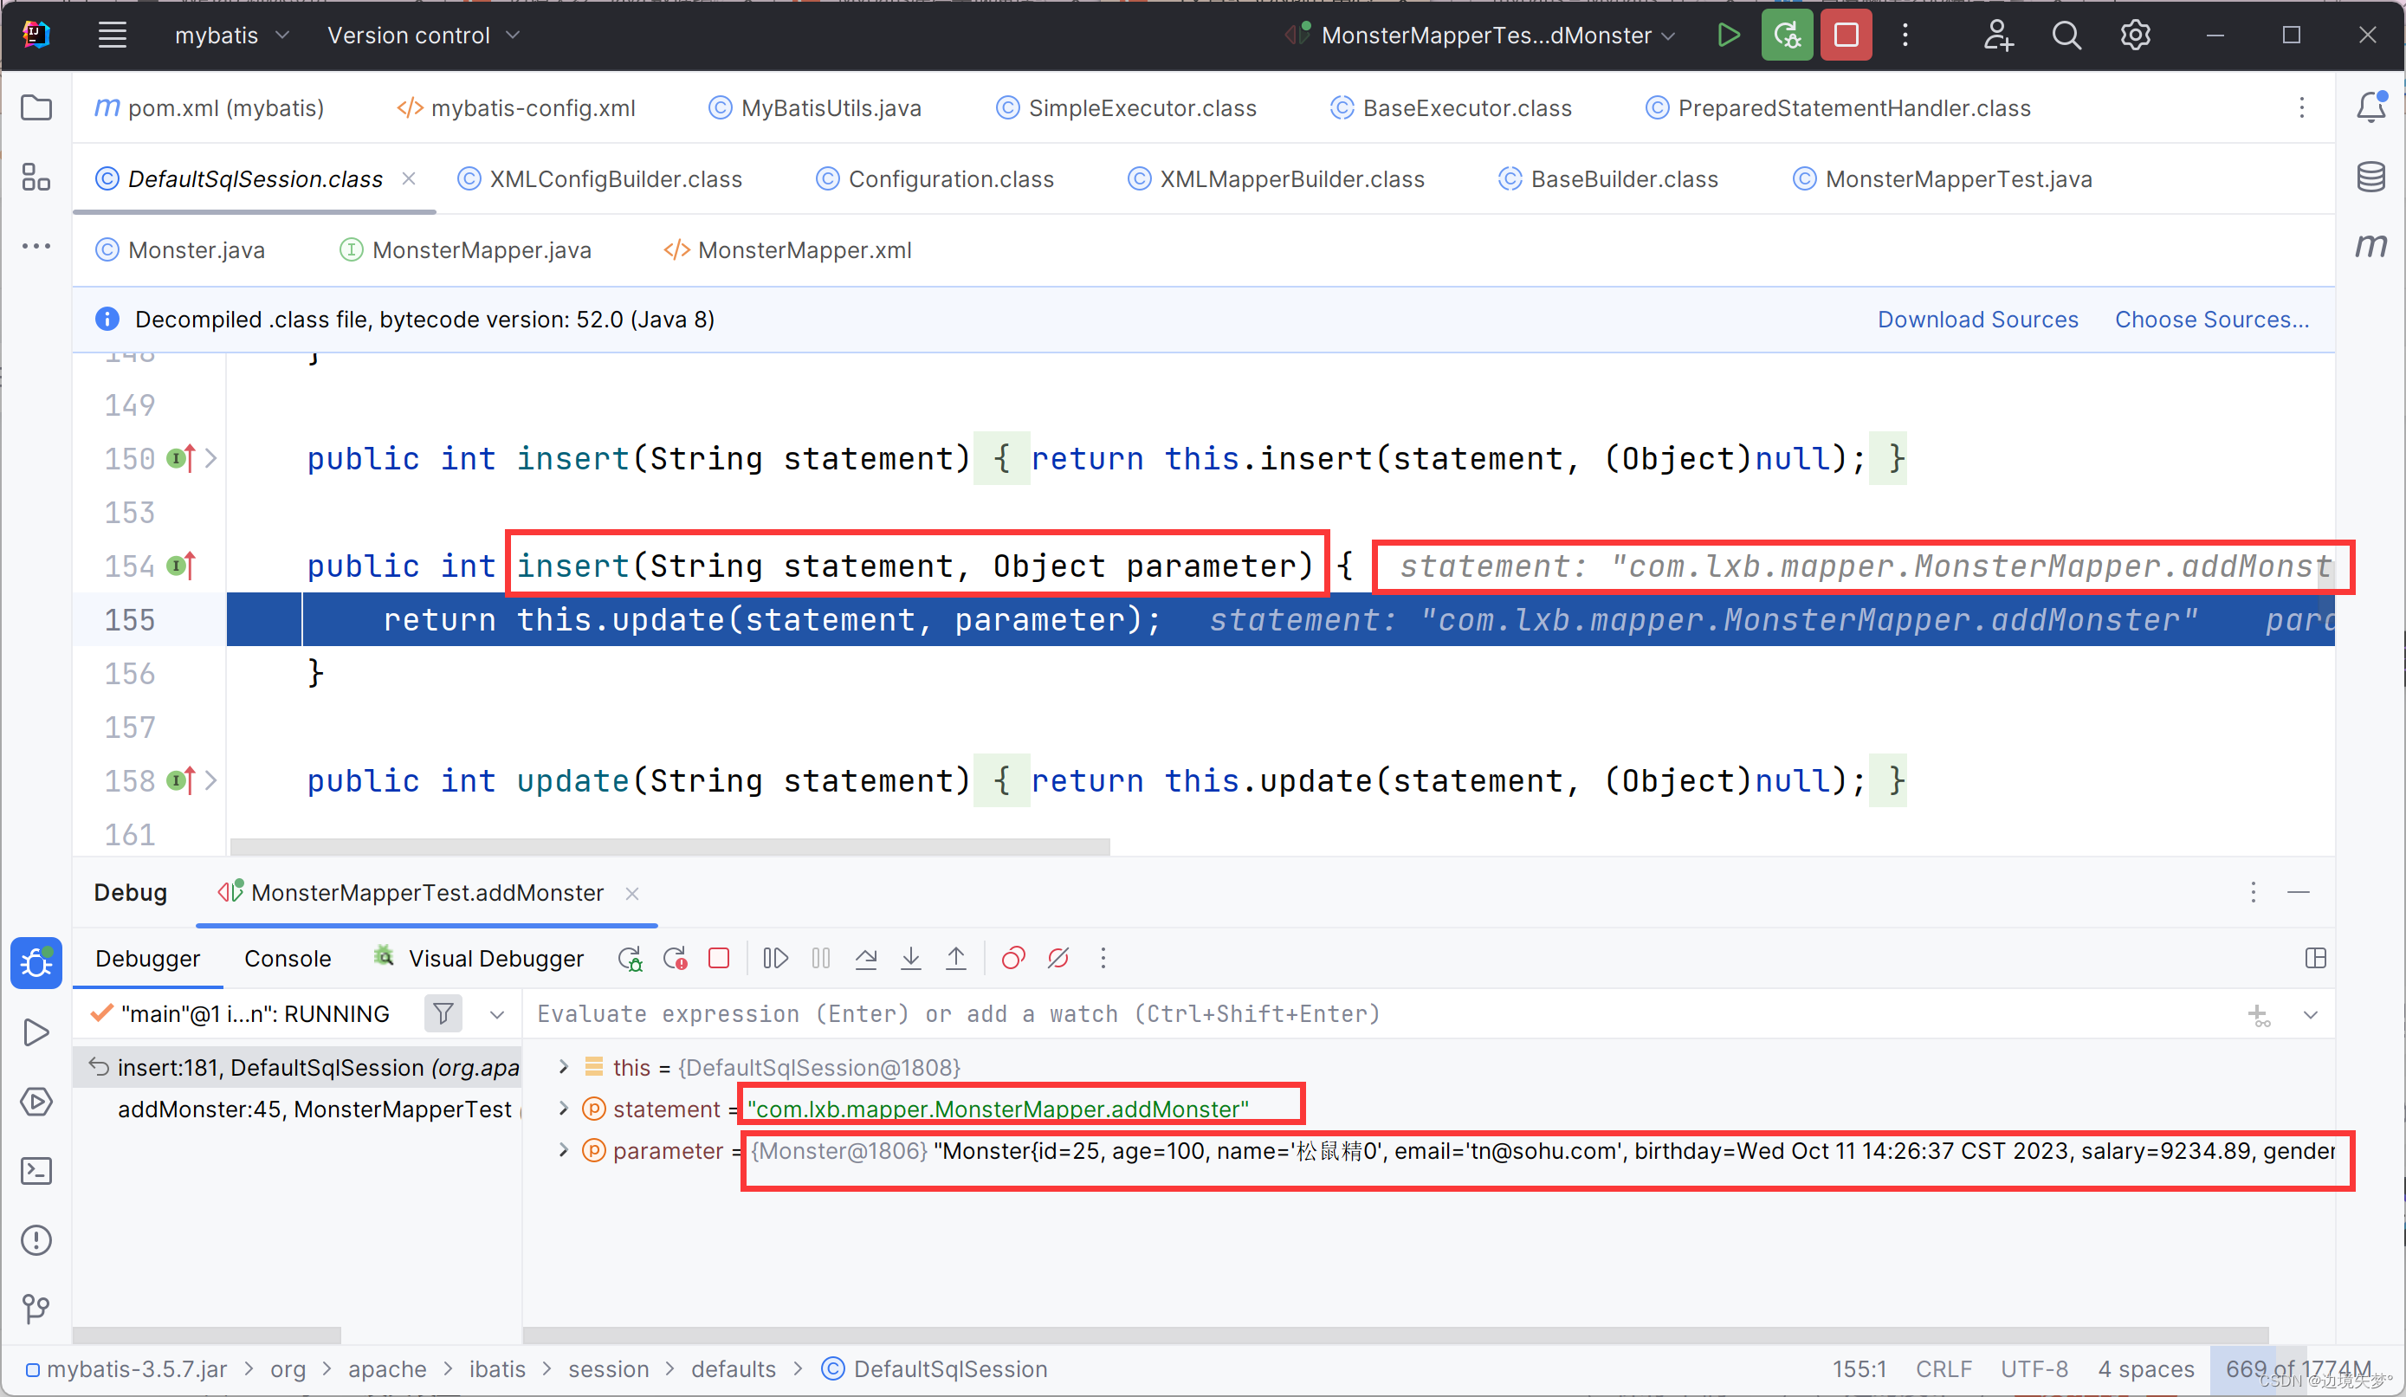Toggle the thread filter button

(x=443, y=1013)
